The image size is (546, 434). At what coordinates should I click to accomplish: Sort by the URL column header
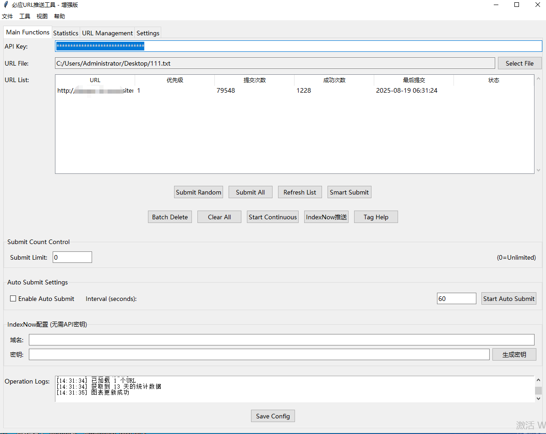pyautogui.click(x=95, y=80)
